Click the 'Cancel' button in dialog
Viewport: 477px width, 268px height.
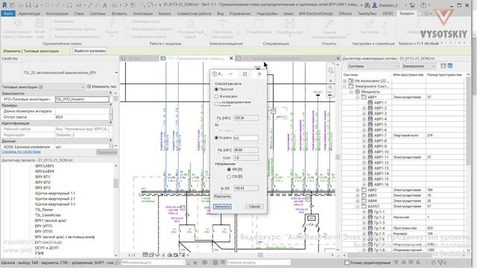point(255,207)
